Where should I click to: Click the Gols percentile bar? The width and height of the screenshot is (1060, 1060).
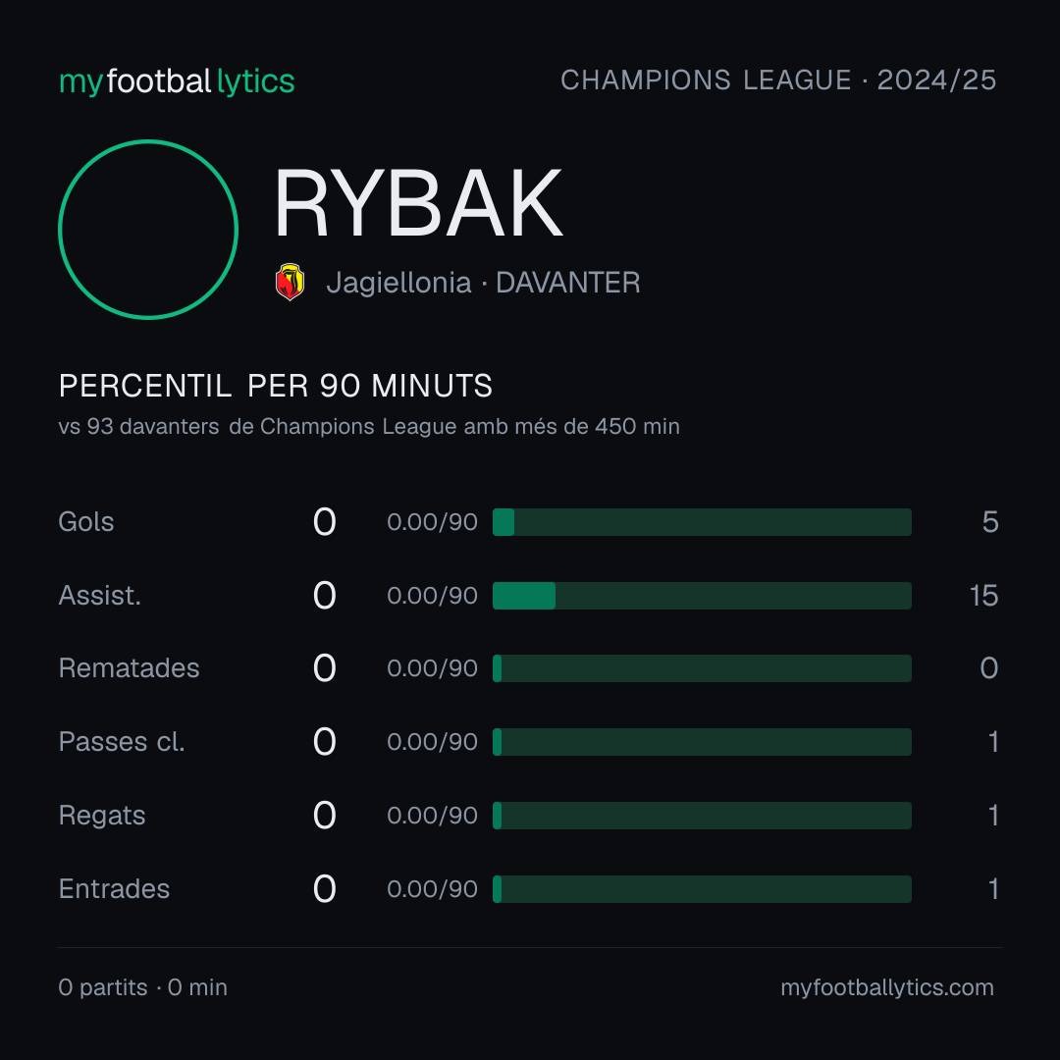click(x=702, y=522)
